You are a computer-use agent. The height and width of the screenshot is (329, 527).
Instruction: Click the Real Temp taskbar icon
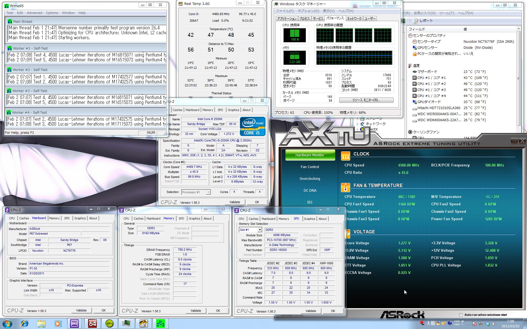click(x=144, y=324)
